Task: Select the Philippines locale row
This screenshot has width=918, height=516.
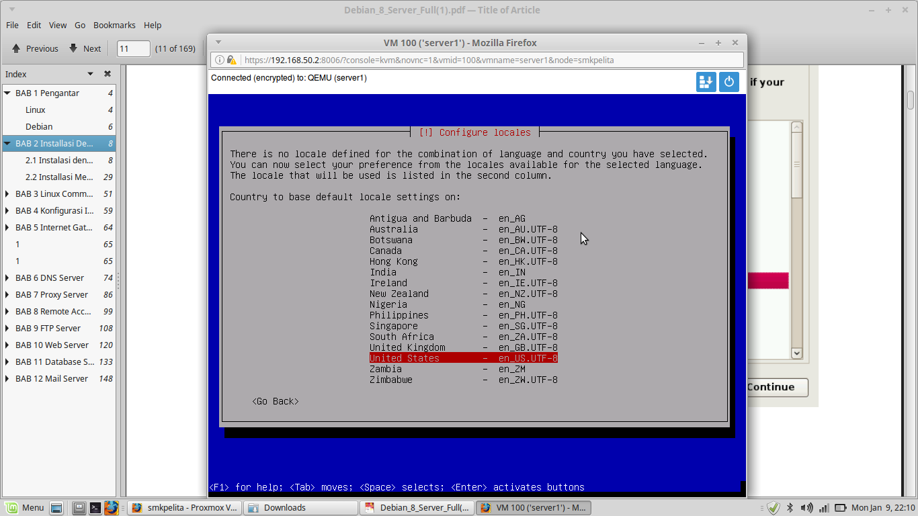Action: [x=464, y=315]
